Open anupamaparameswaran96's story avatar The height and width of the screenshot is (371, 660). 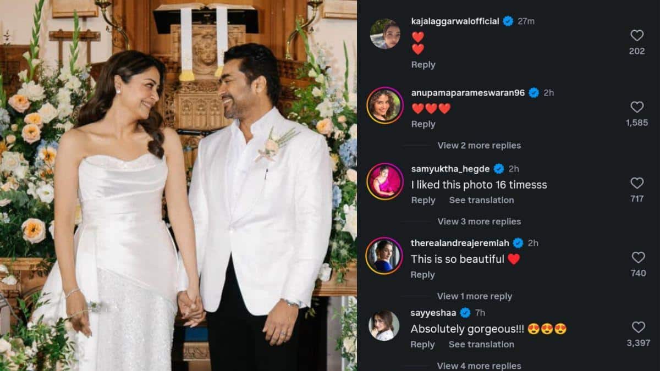click(384, 105)
